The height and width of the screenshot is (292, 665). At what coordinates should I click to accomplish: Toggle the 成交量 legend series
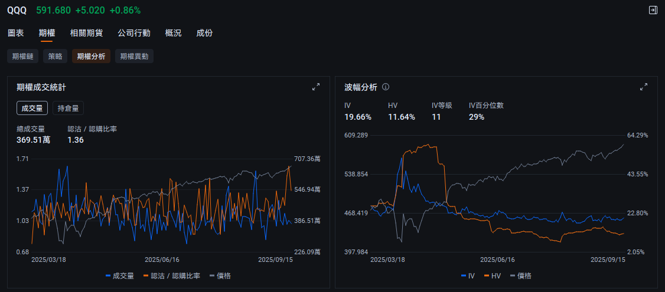120,276
